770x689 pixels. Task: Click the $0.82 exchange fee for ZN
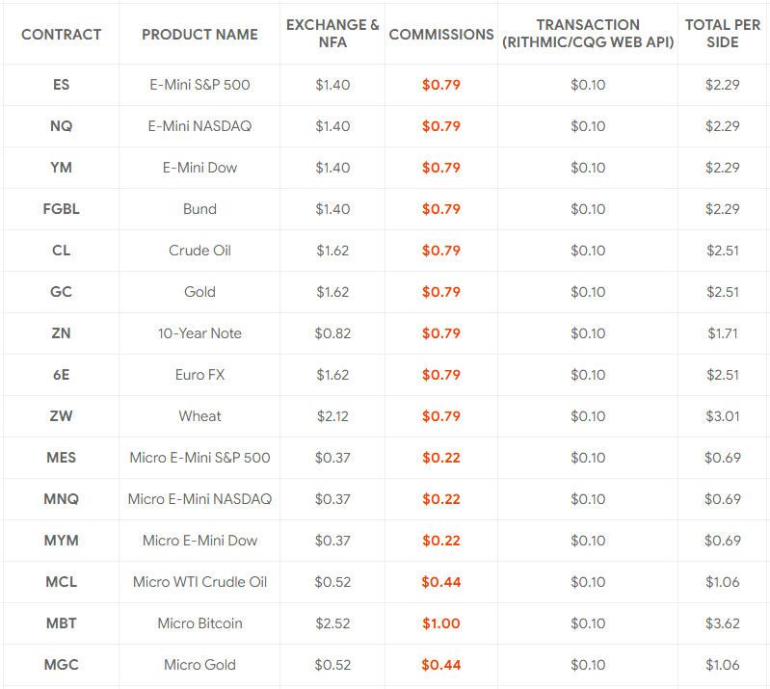click(x=332, y=333)
